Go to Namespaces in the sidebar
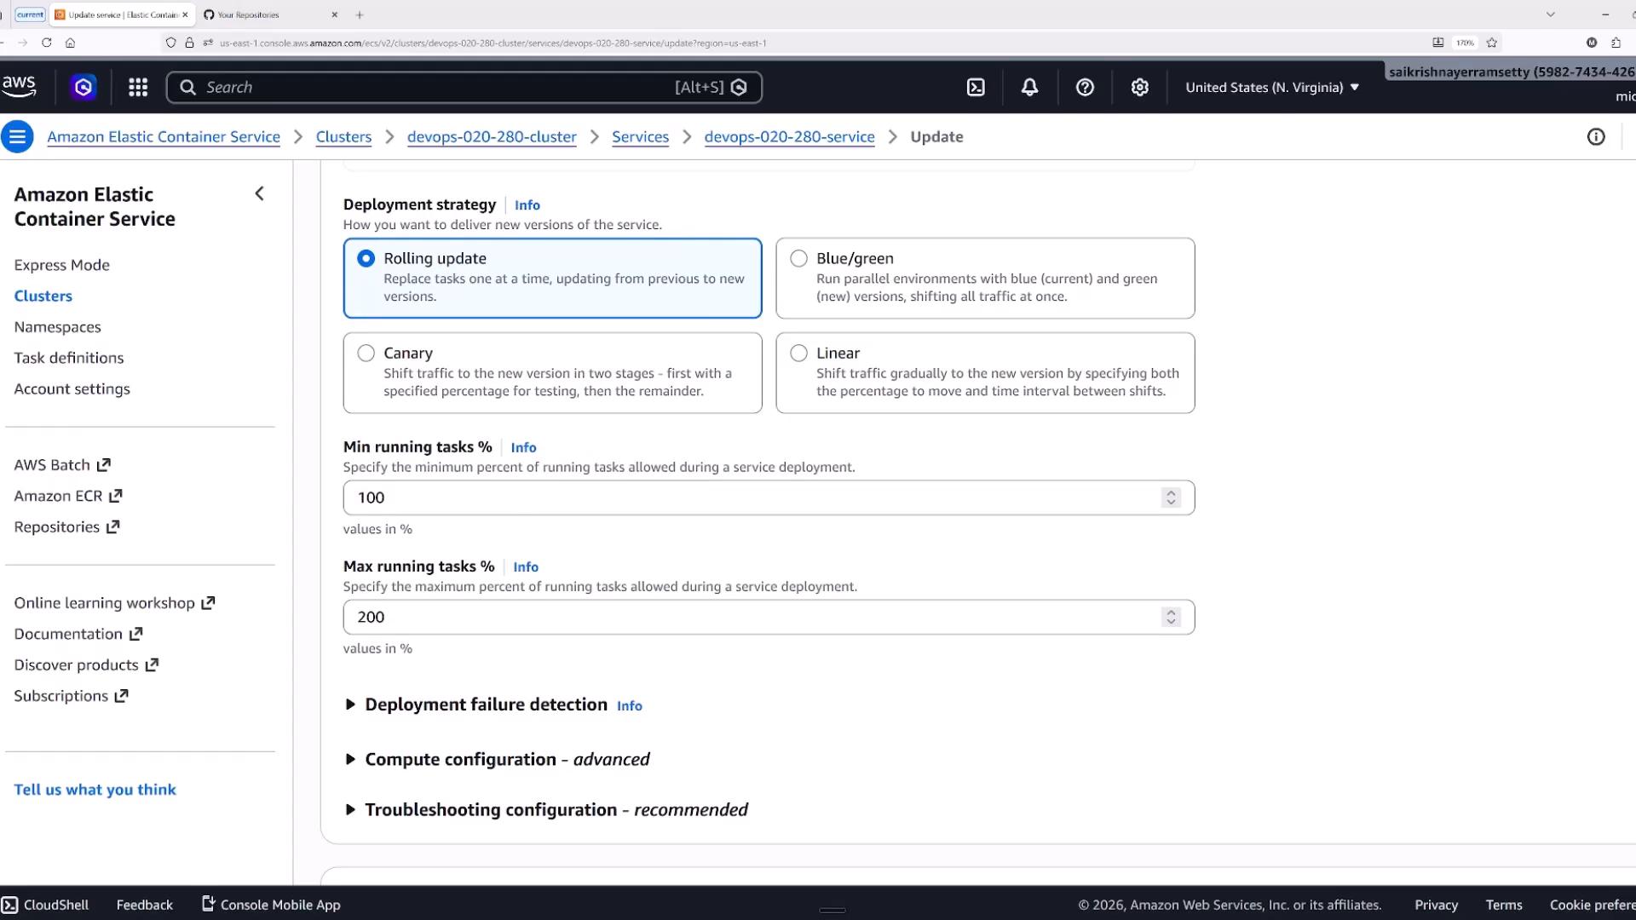This screenshot has height=920, width=1636. click(57, 327)
